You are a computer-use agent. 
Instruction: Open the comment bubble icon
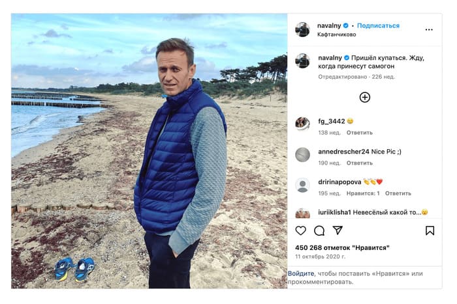[x=319, y=230]
